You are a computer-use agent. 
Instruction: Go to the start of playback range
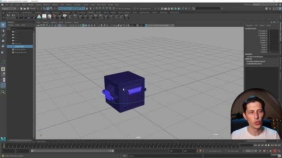256,145
